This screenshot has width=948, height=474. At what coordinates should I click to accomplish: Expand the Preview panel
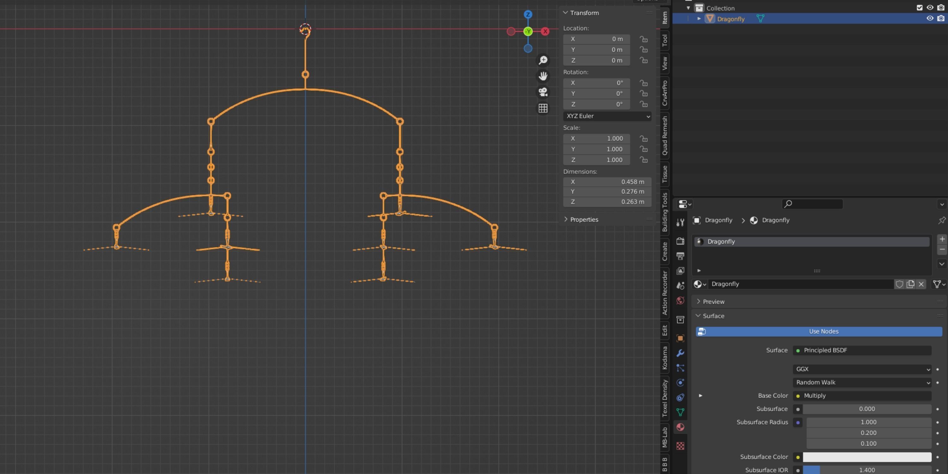coord(713,301)
